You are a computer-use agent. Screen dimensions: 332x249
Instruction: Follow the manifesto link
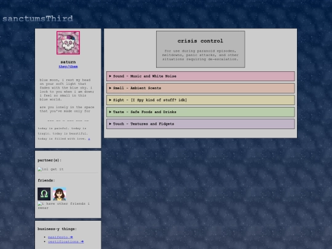coord(60,237)
